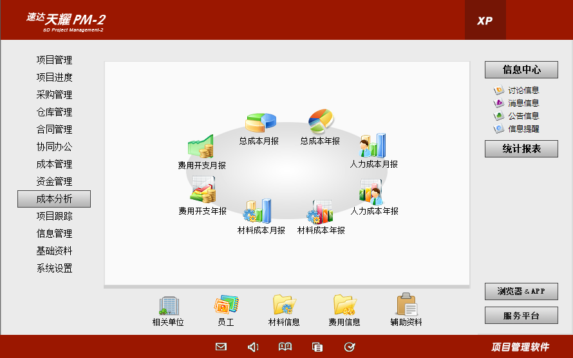Open the 费用开支年报 icon

202,190
